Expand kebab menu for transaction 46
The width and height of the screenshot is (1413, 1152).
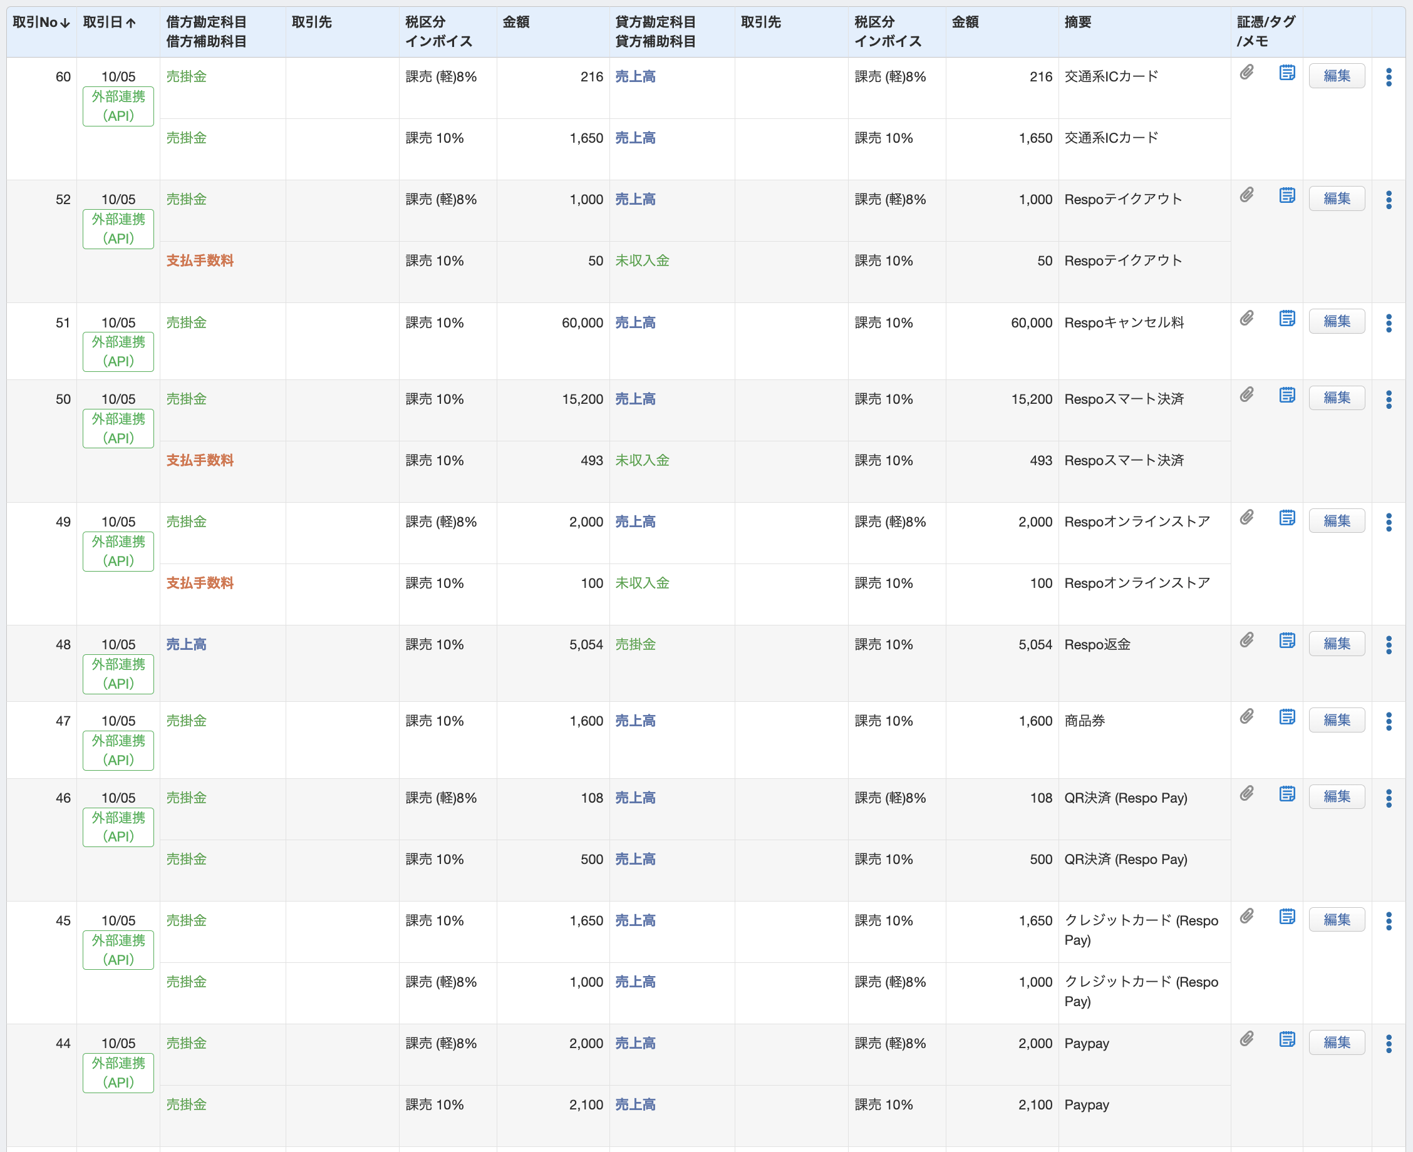[x=1389, y=798]
